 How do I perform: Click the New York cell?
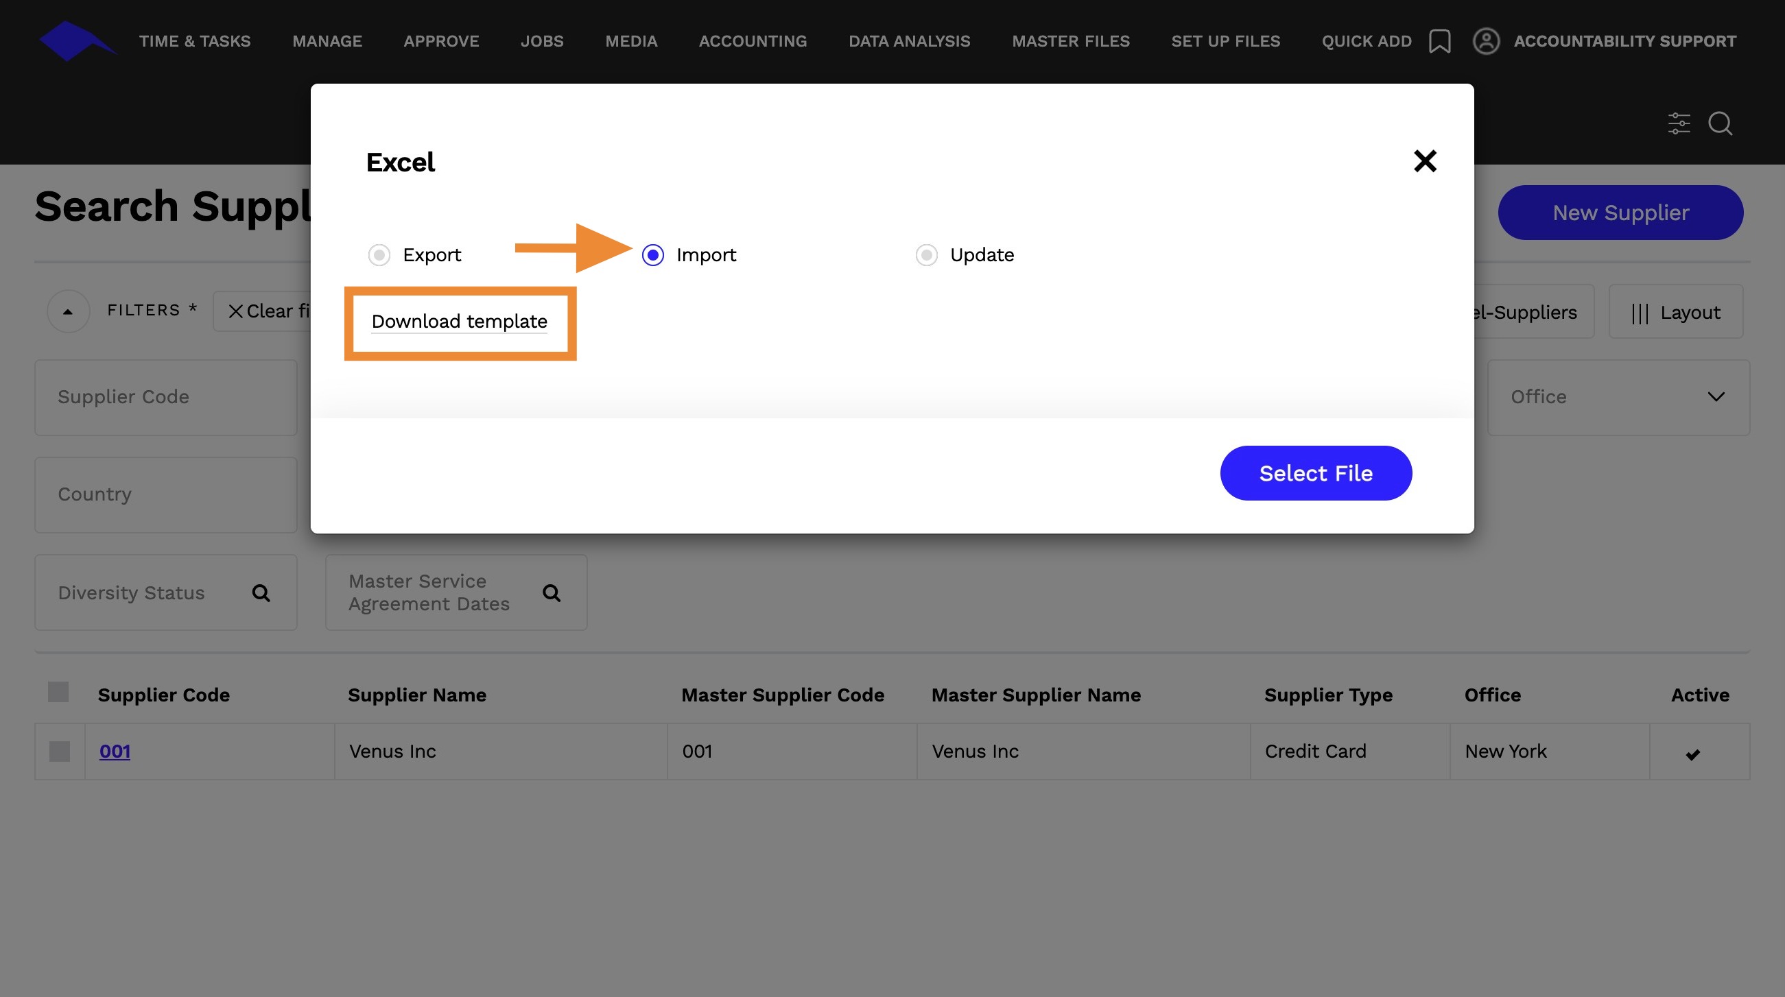click(1550, 752)
